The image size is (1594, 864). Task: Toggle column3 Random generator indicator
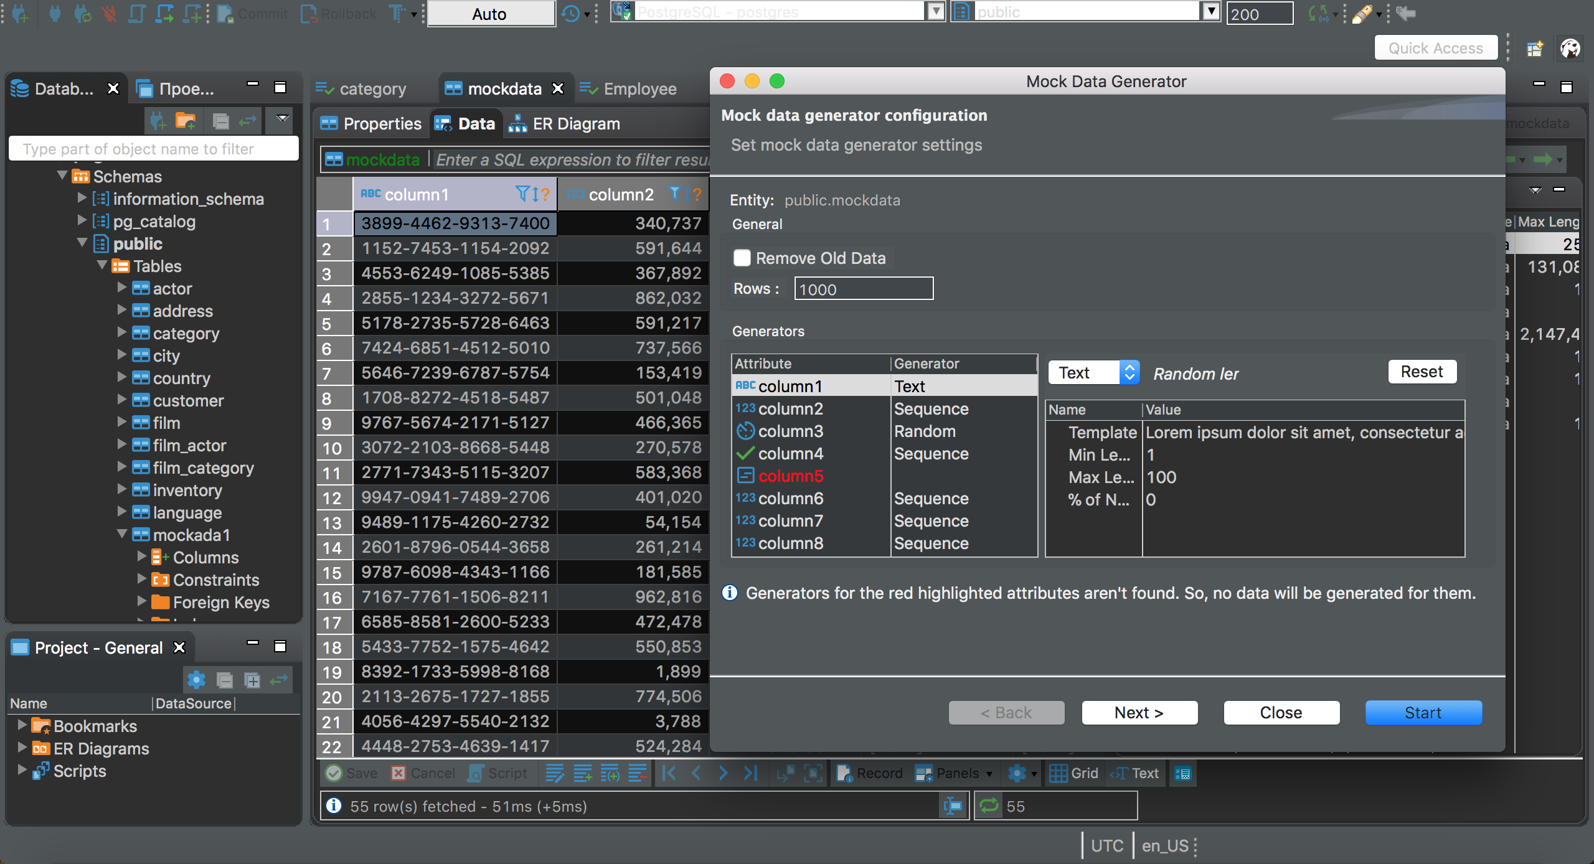(x=746, y=431)
